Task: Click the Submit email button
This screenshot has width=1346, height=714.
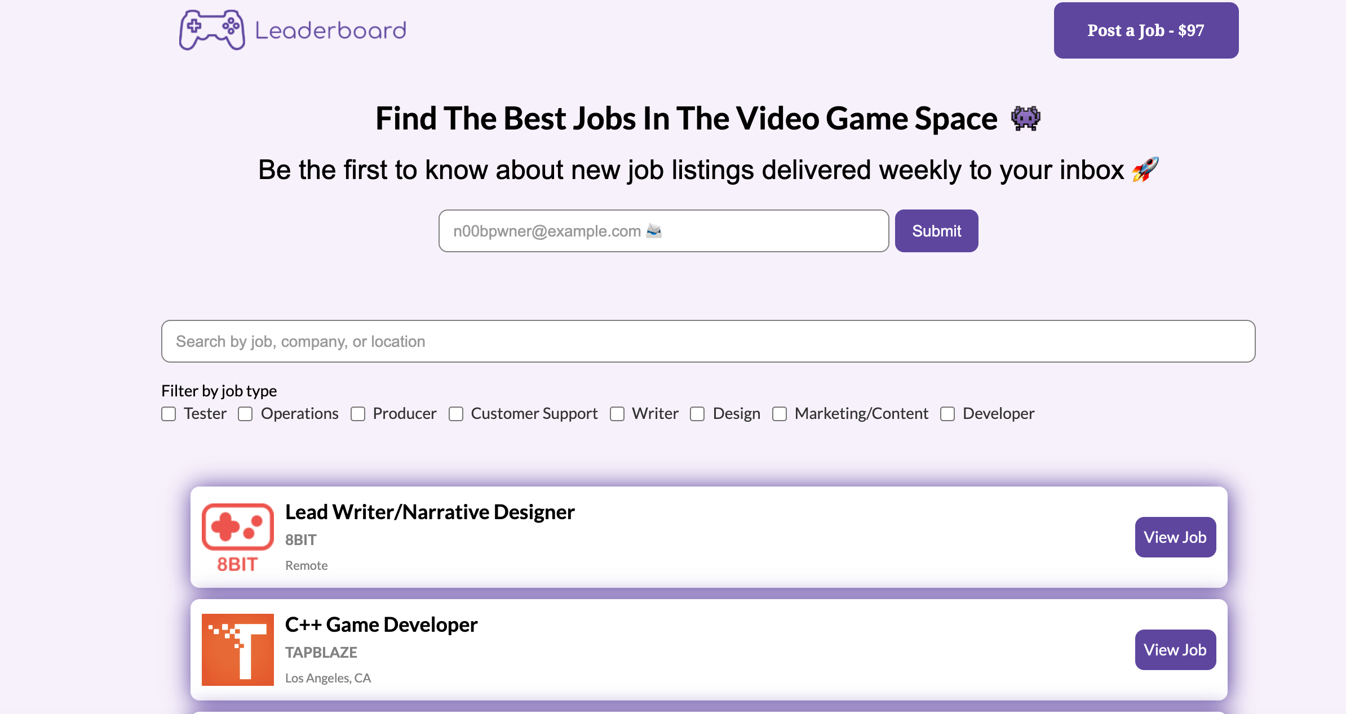Action: 936,231
